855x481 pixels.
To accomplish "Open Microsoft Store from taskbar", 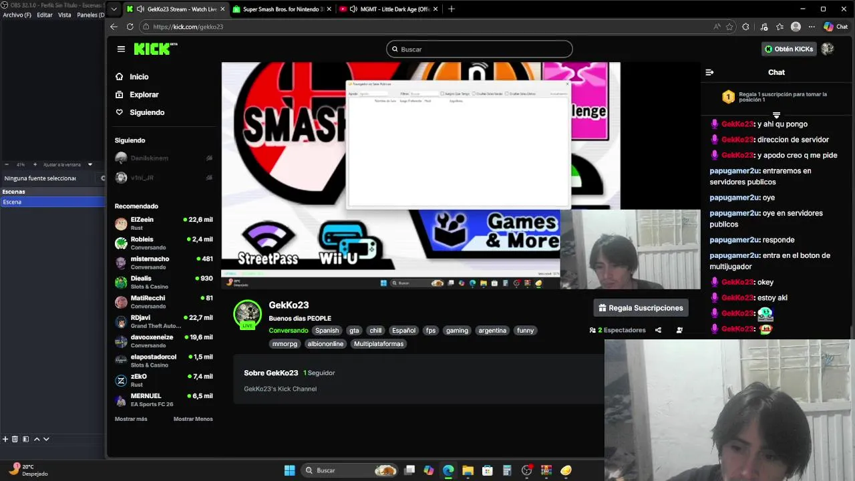I will [x=487, y=470].
